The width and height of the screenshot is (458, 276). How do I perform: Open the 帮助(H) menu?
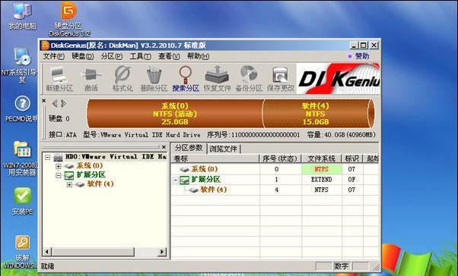[x=198, y=56]
